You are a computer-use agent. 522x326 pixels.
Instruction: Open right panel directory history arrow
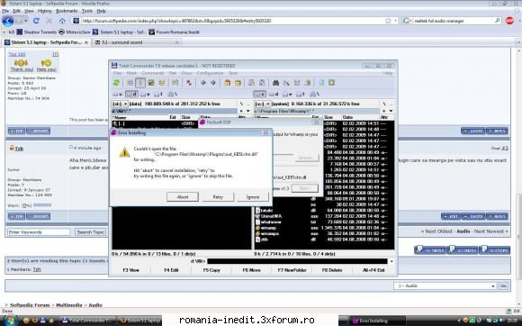pyautogui.click(x=391, y=111)
